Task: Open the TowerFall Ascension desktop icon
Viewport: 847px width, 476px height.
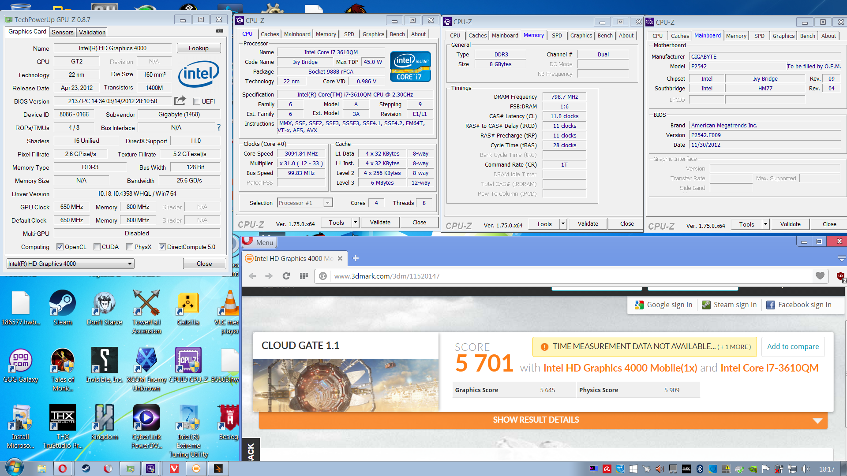Action: click(x=146, y=312)
